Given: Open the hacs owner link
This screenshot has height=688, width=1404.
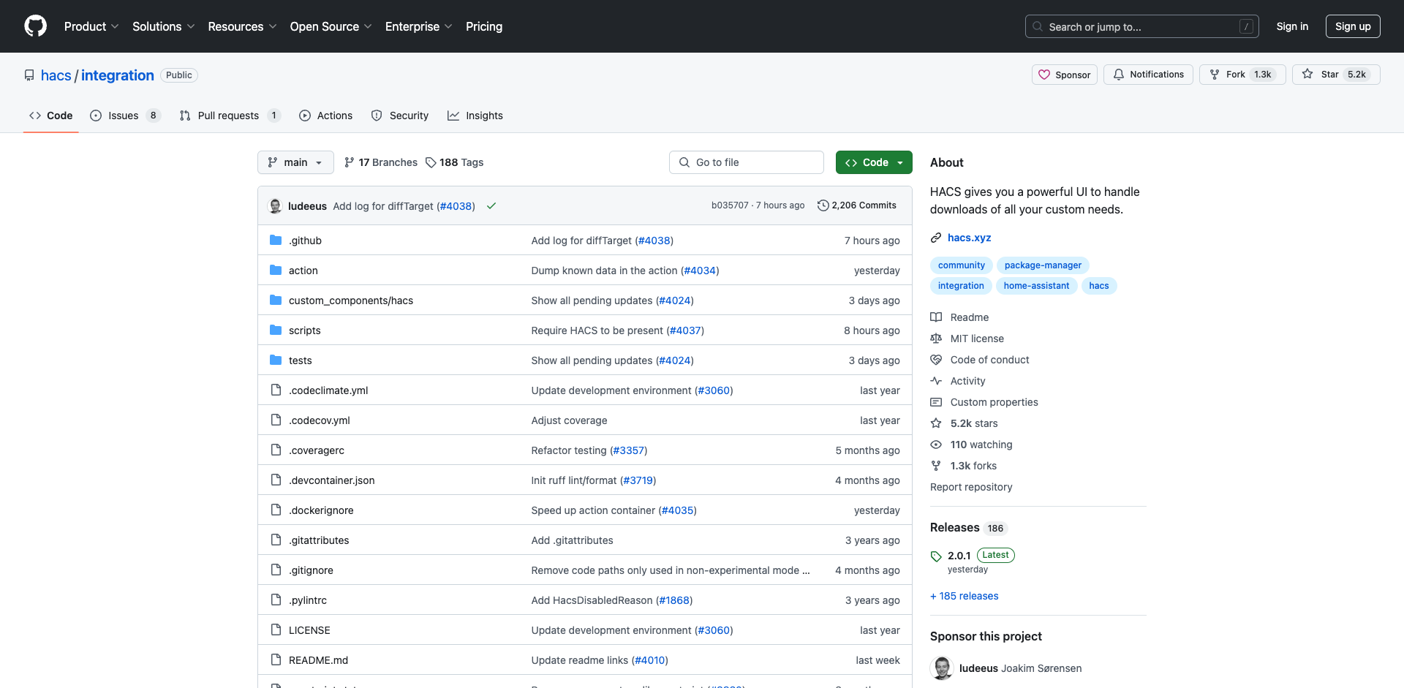Looking at the screenshot, I should [56, 75].
